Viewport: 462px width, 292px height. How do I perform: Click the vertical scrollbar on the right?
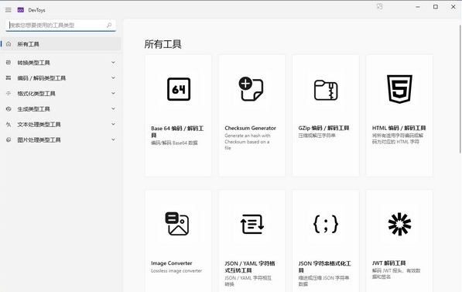coord(460,89)
